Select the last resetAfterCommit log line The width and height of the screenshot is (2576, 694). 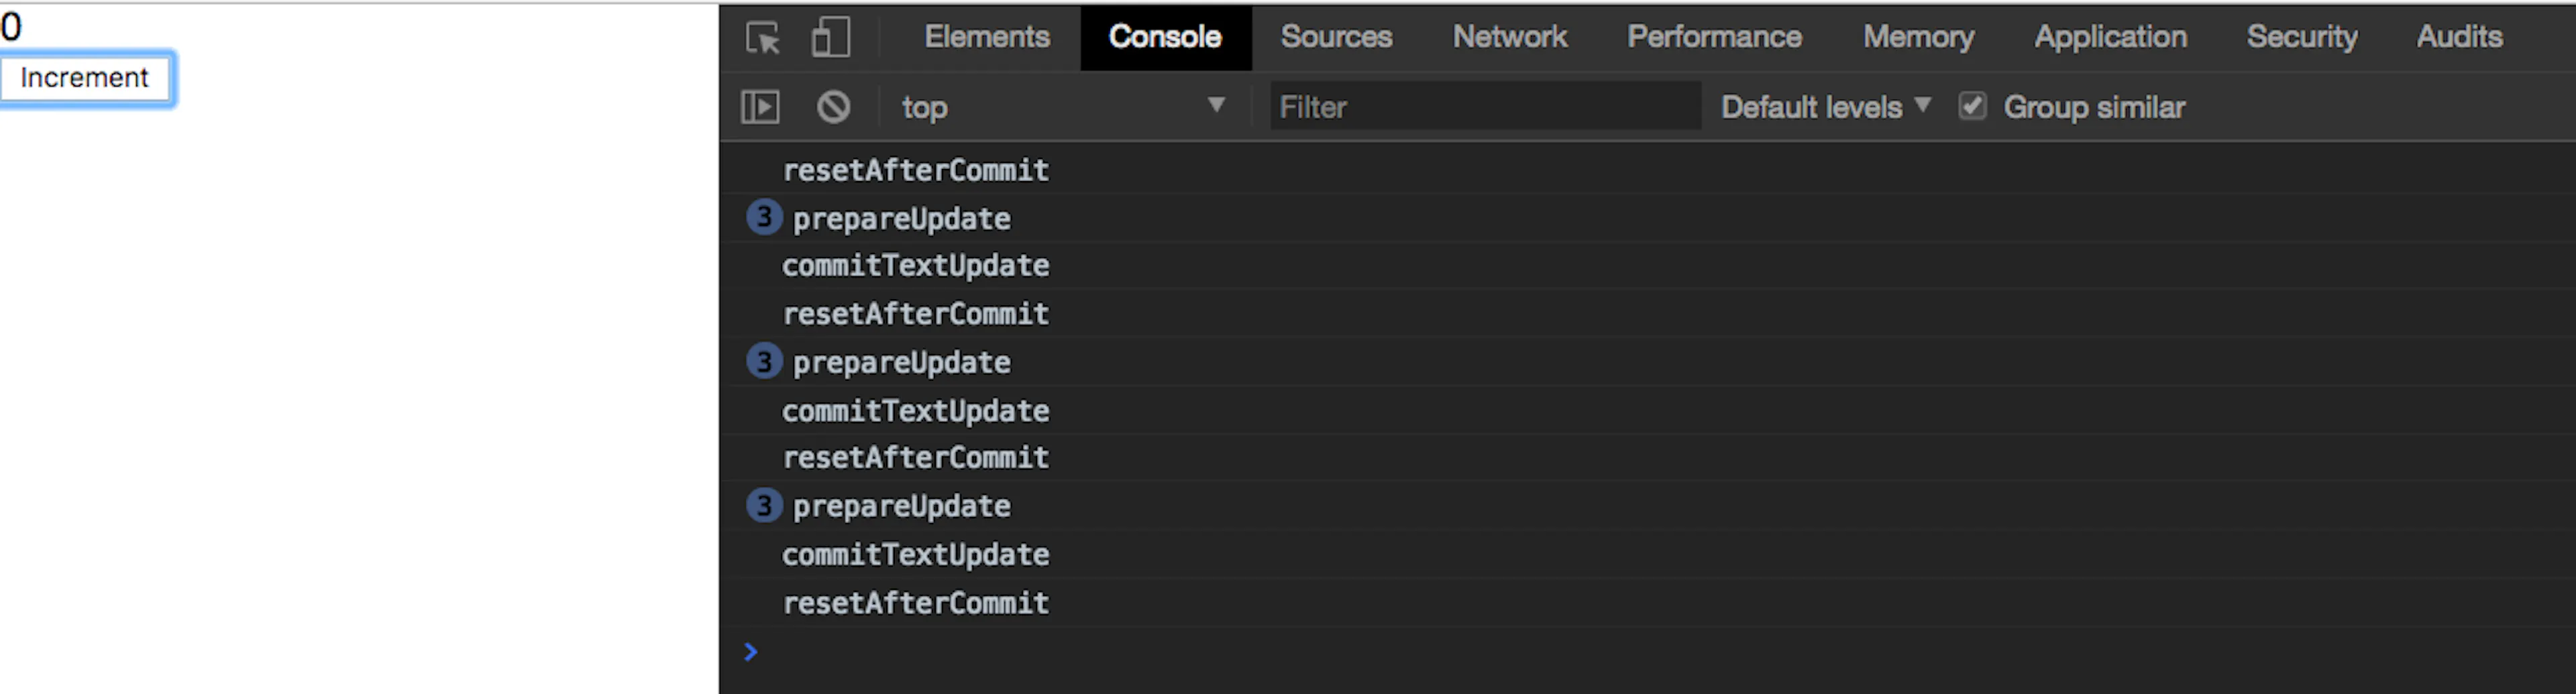pyautogui.click(x=916, y=603)
